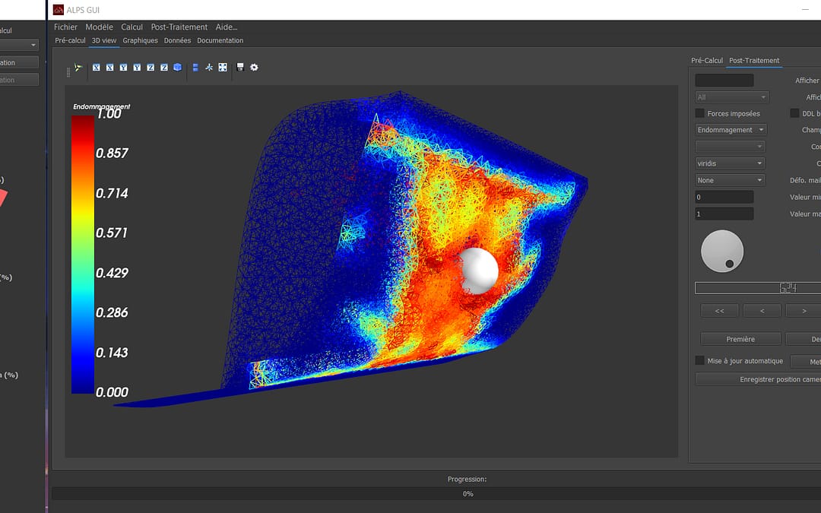Screen dimensions: 821x513
Task: Click the Première button
Action: 740,338
